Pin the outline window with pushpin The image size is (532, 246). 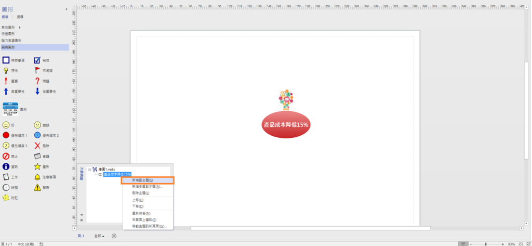coord(82,214)
